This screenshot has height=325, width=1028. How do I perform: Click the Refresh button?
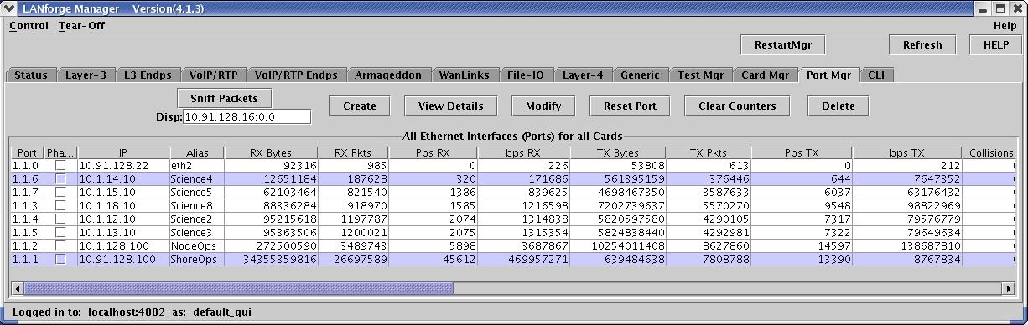pos(922,44)
